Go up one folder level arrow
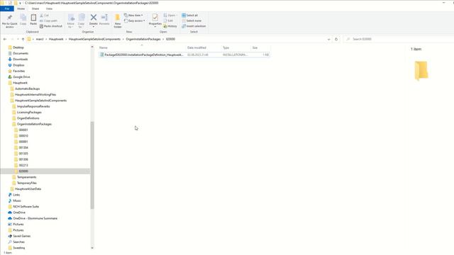454x255 pixels. point(23,39)
